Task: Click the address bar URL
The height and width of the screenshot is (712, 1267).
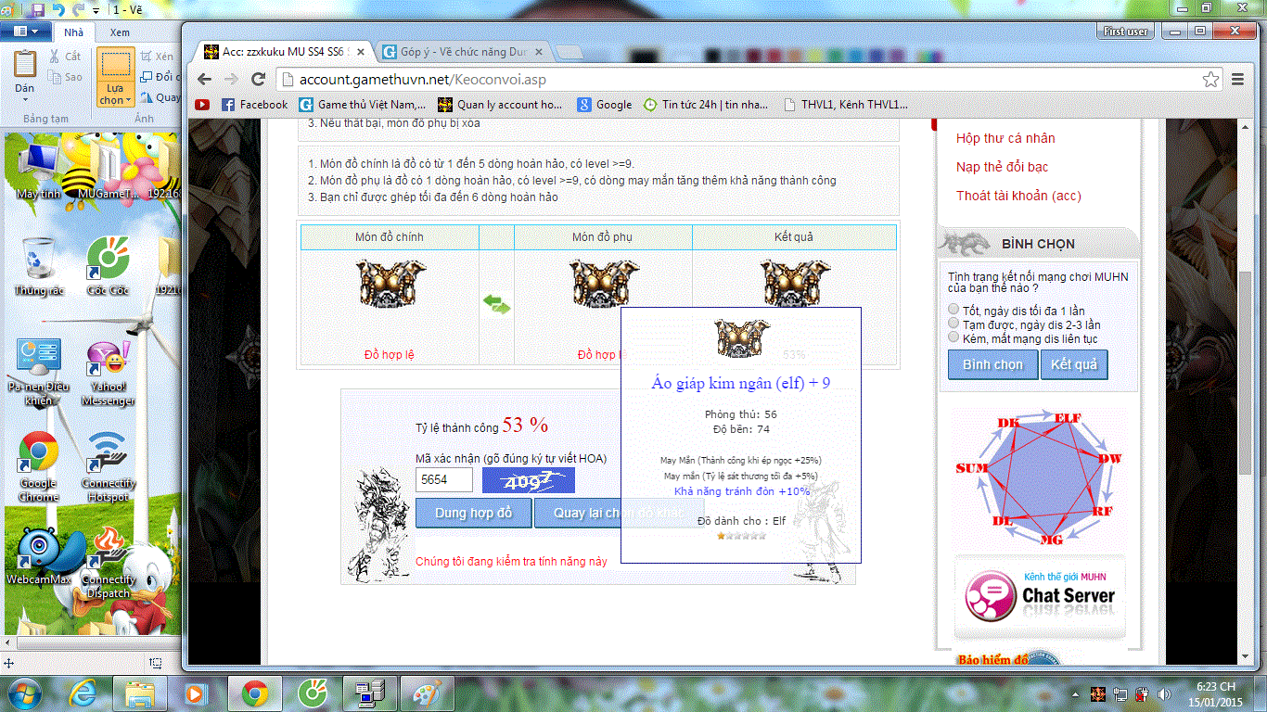Action: [x=423, y=80]
